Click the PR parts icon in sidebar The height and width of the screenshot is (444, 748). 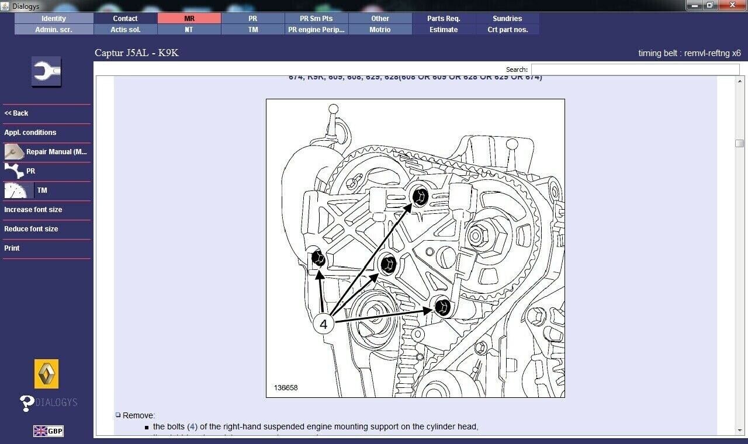(x=14, y=171)
